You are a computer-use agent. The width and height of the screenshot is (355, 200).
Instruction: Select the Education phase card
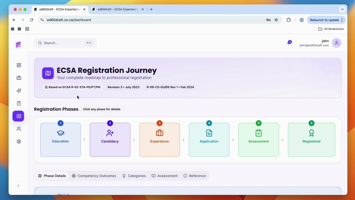[x=60, y=140]
